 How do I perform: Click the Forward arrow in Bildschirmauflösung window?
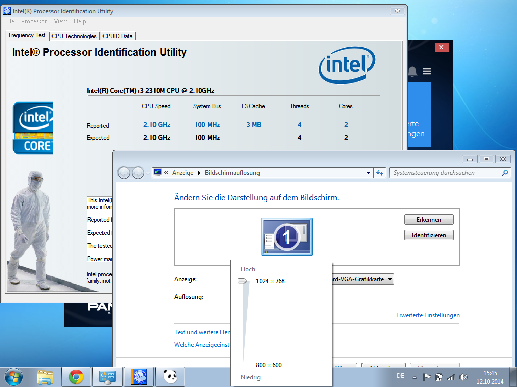138,173
